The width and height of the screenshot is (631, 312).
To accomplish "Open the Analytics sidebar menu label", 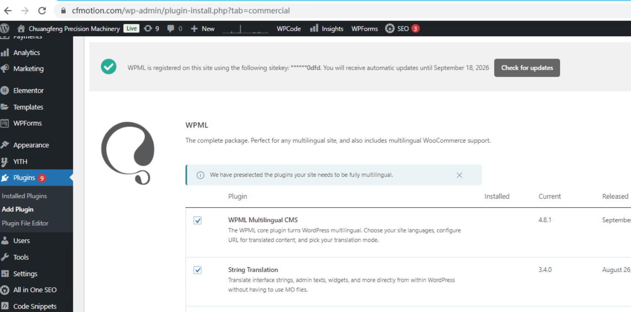I will tap(27, 53).
